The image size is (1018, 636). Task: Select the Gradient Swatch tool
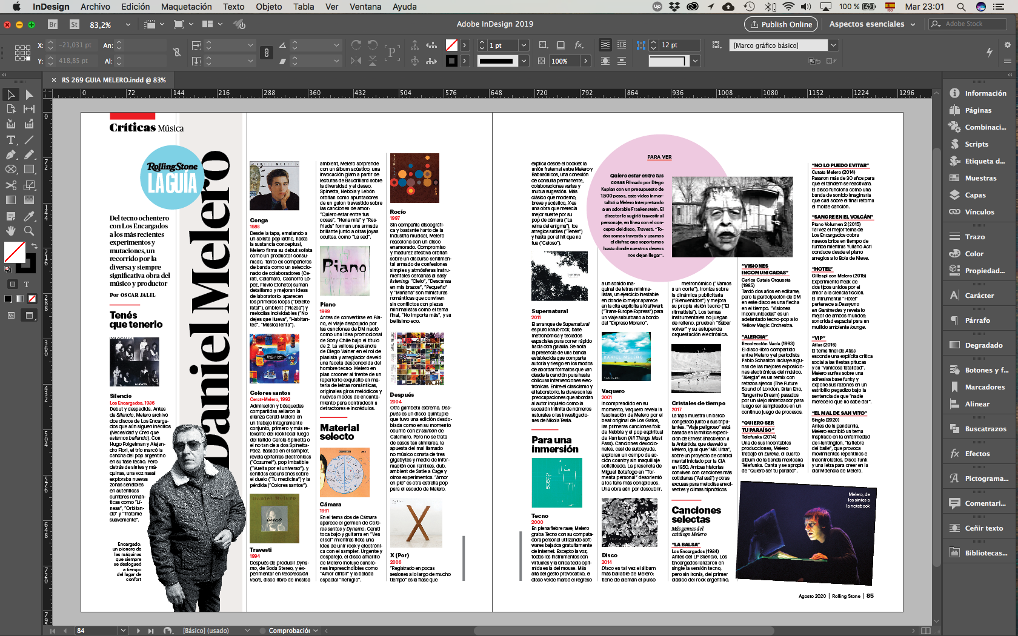11,200
